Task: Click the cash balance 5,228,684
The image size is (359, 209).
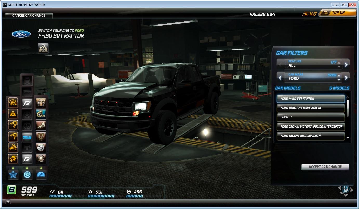Action: tap(262, 14)
